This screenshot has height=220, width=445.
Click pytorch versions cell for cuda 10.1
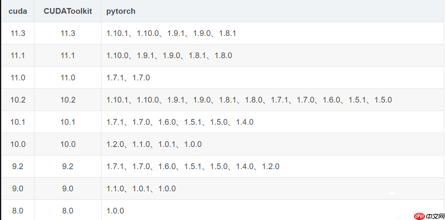click(180, 122)
